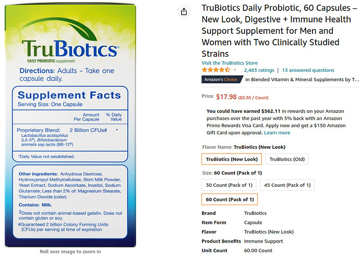Click the Roll over image to zoom caption
The height and width of the screenshot is (257, 360).
pyautogui.click(x=70, y=251)
